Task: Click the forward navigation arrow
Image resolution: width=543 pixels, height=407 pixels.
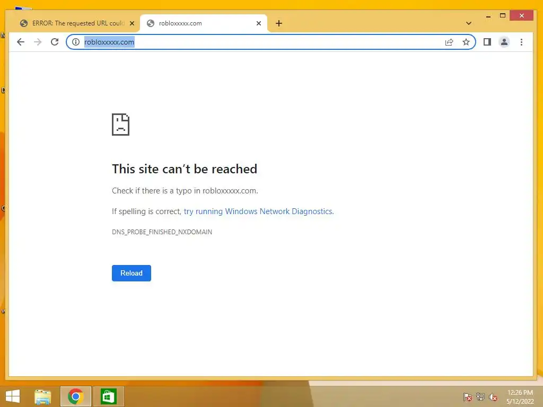Action: click(x=38, y=42)
